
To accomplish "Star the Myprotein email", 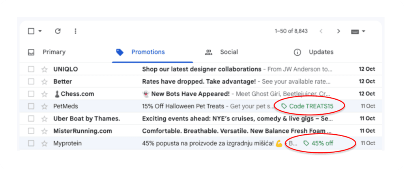I will click(x=44, y=143).
